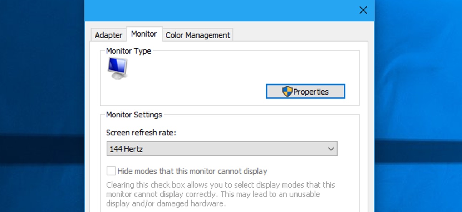Click the X close icon
The width and height of the screenshot is (462, 212).
click(x=363, y=10)
